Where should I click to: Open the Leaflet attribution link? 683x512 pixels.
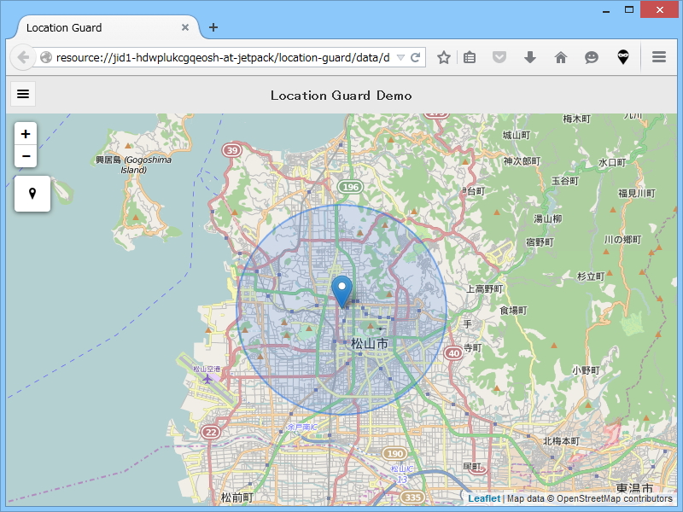coord(484,498)
